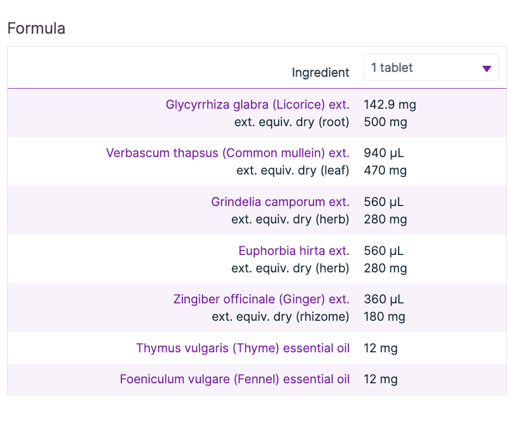Click the 142.9 mg licorice amount

click(390, 104)
